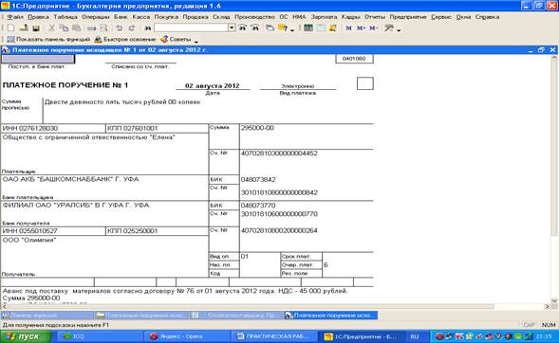Open the Производство menu
Image resolution: width=559 pixels, height=343 pixels.
[x=254, y=17]
